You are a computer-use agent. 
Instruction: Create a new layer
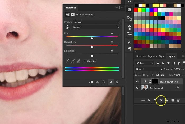173,100
